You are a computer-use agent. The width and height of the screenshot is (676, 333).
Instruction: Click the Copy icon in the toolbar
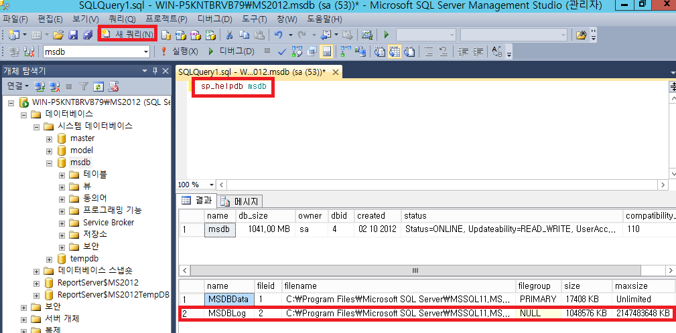point(245,34)
